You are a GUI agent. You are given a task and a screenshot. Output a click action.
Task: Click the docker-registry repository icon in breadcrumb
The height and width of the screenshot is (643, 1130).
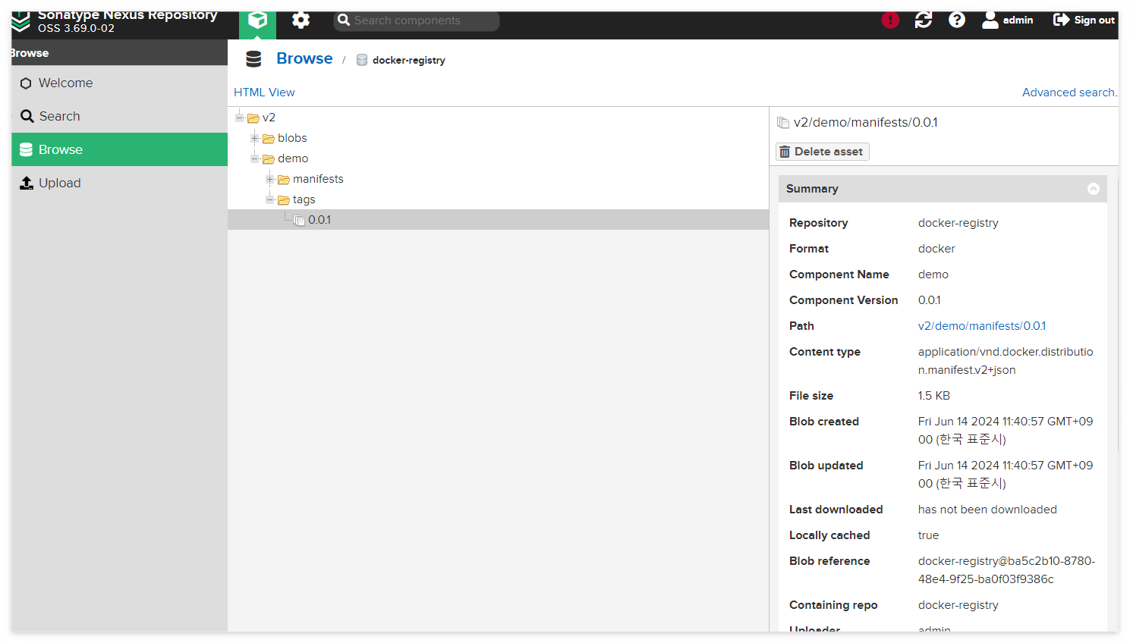pyautogui.click(x=362, y=60)
